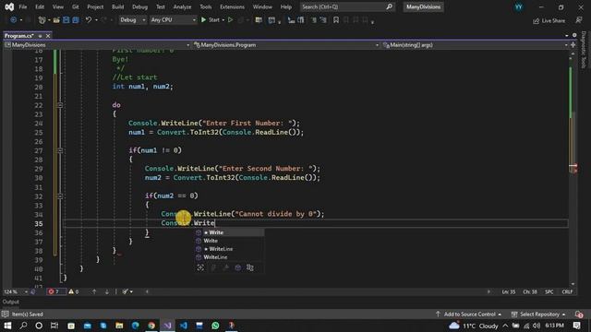
Task: Select starred WriteLine suggestion in IntelliSense
Action: click(229, 249)
